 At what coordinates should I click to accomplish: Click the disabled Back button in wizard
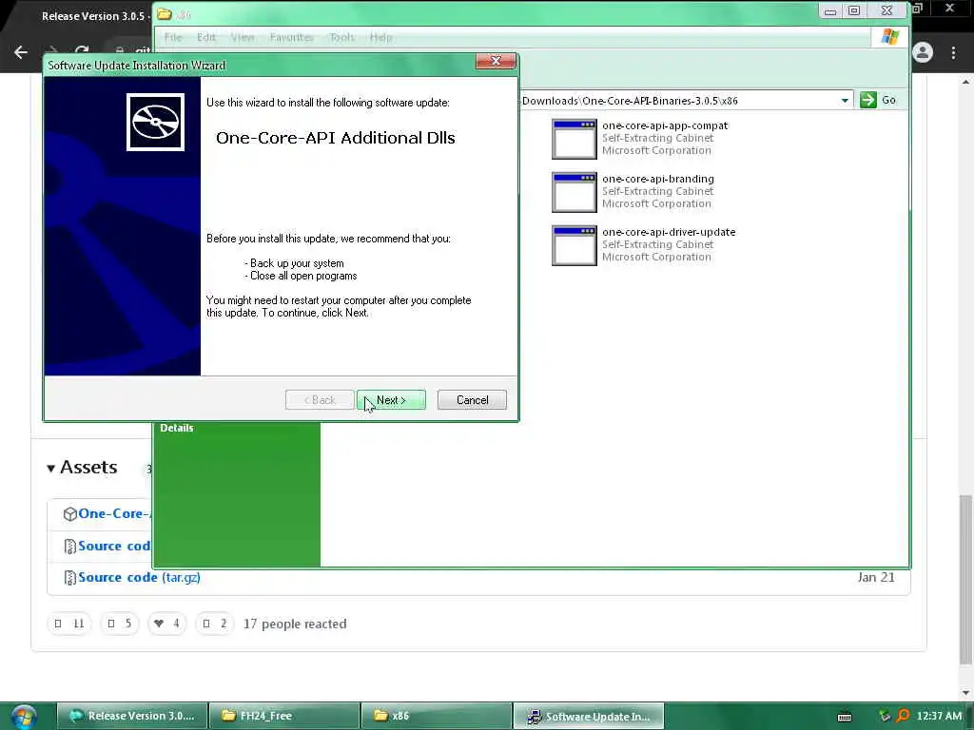[x=320, y=400]
